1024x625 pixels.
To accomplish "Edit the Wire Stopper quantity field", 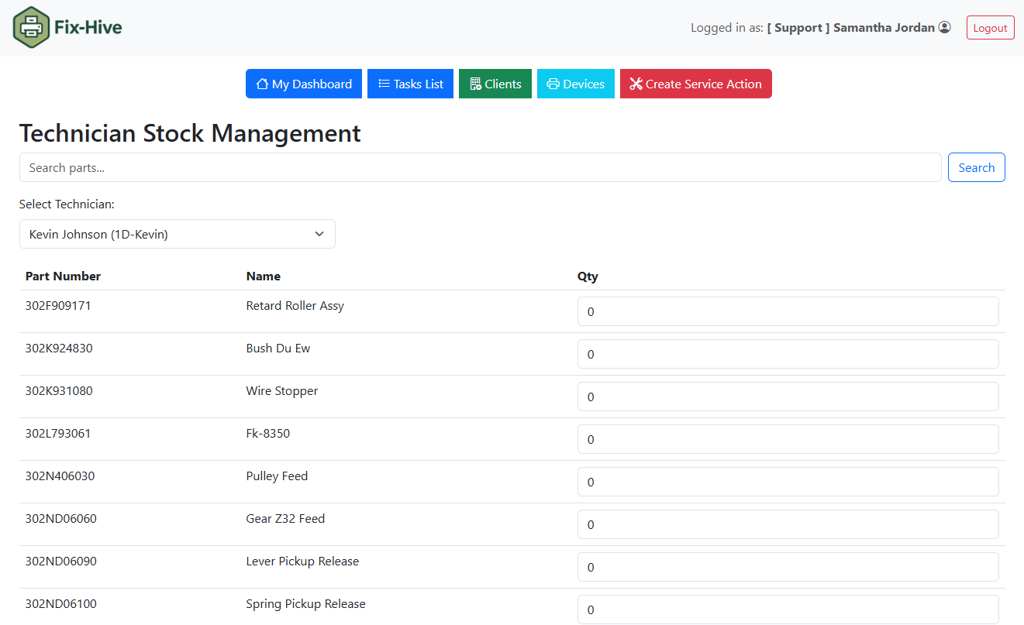I will [x=788, y=397].
